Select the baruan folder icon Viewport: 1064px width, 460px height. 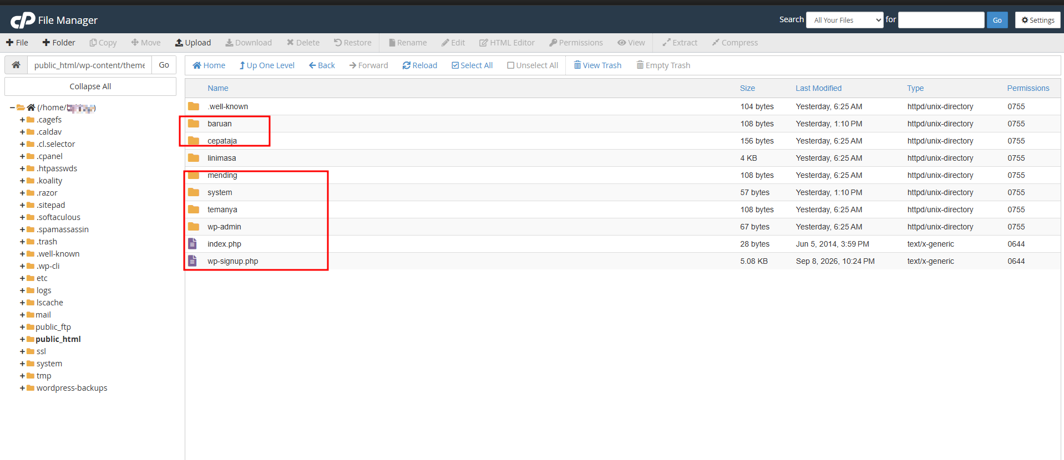(194, 124)
